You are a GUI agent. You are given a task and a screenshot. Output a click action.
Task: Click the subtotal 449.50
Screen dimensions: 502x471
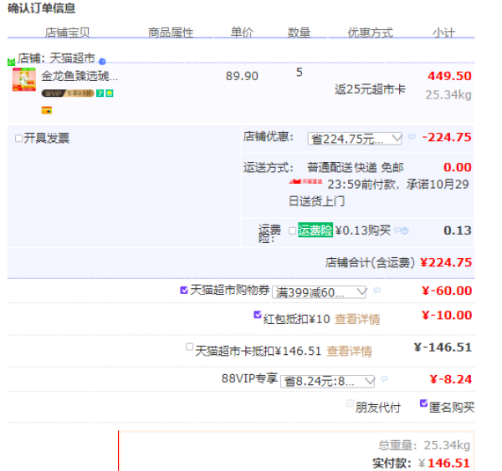[449, 76]
